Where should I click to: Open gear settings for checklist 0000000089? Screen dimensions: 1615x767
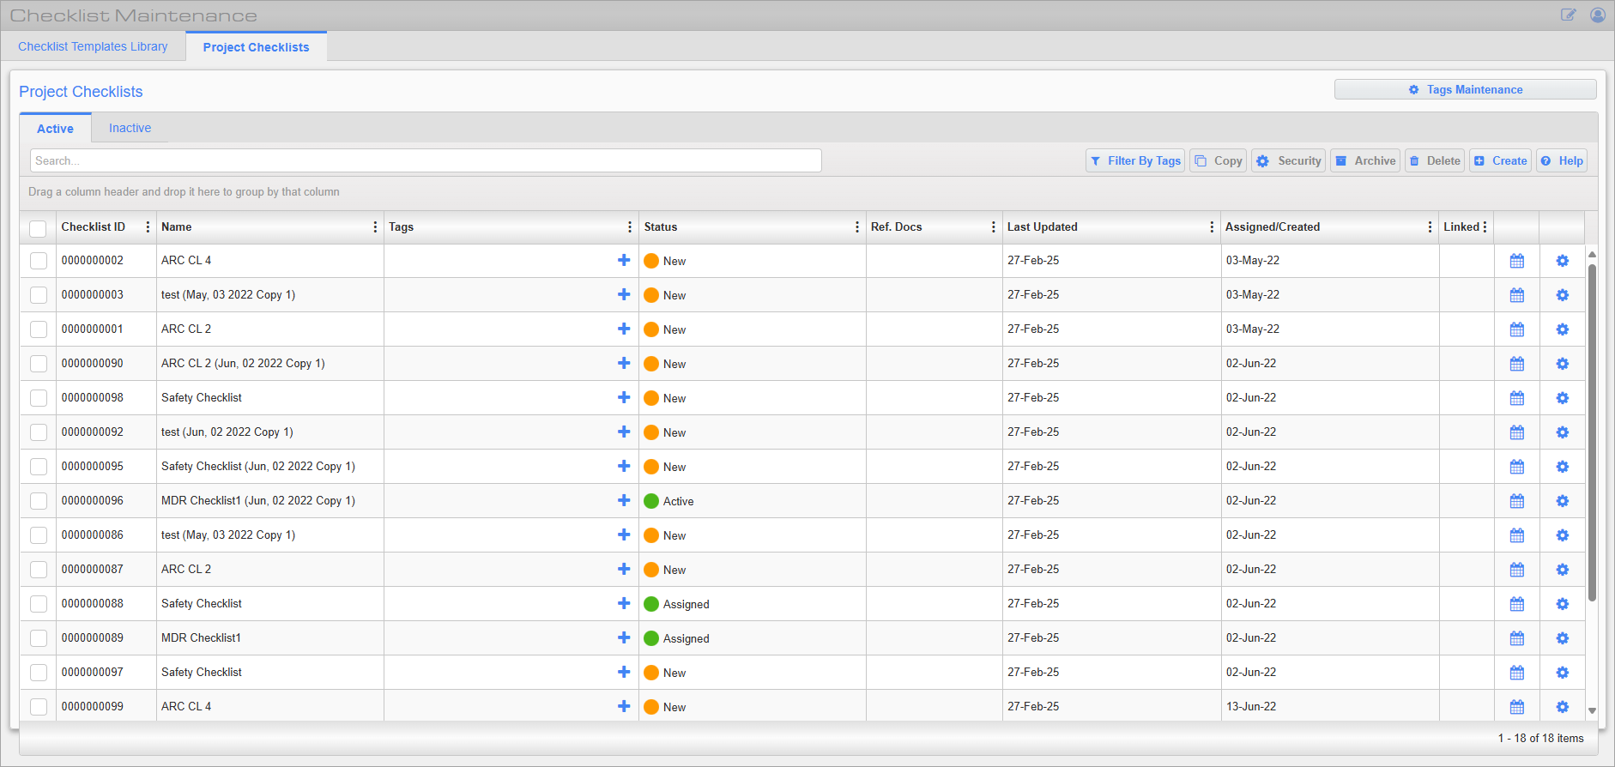point(1562,638)
